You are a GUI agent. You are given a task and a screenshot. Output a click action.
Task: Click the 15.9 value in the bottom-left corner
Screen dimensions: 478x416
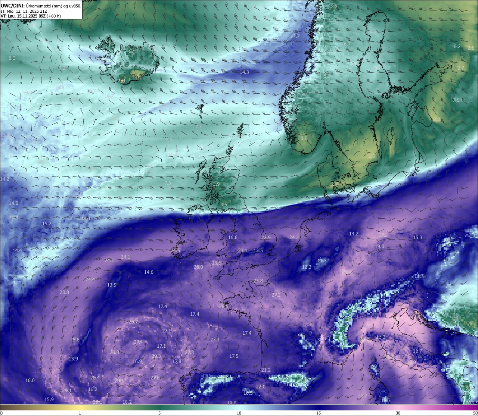pyautogui.click(x=49, y=399)
